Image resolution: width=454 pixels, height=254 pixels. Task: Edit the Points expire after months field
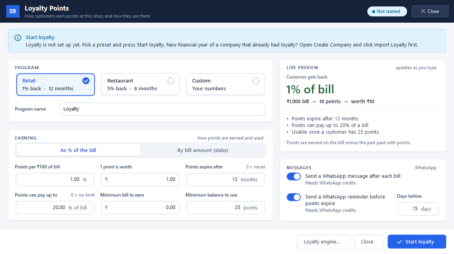coord(225,179)
